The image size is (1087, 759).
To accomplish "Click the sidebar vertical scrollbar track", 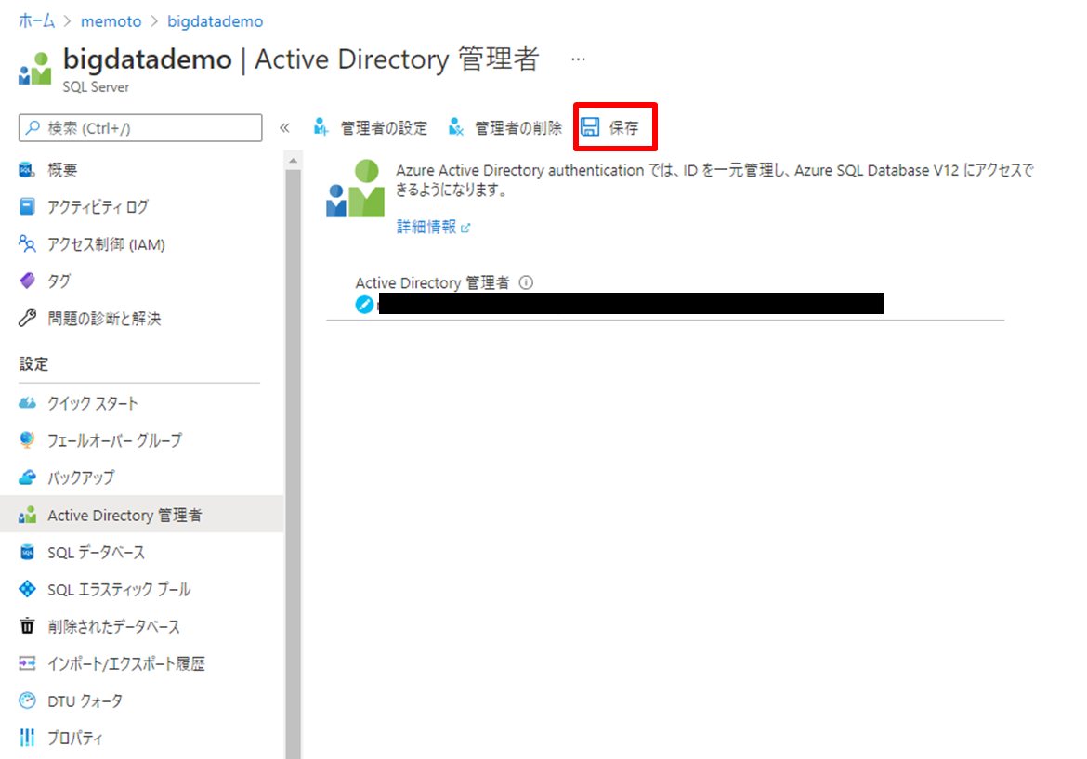I will coord(294,464).
